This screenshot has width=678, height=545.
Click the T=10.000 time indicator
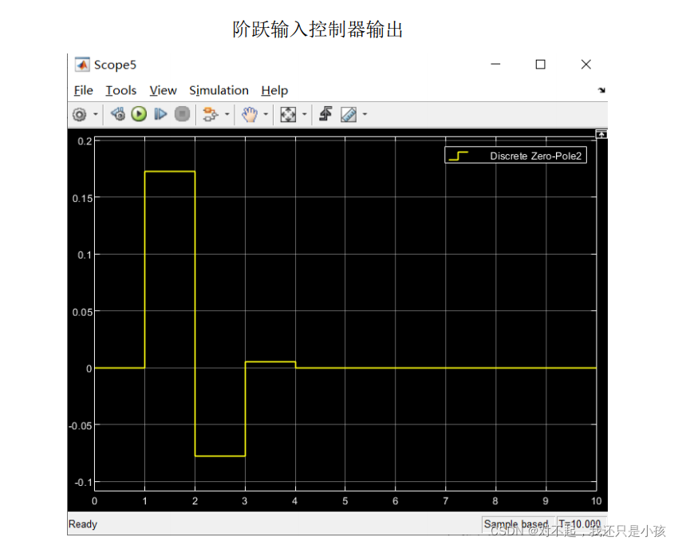[x=579, y=524]
